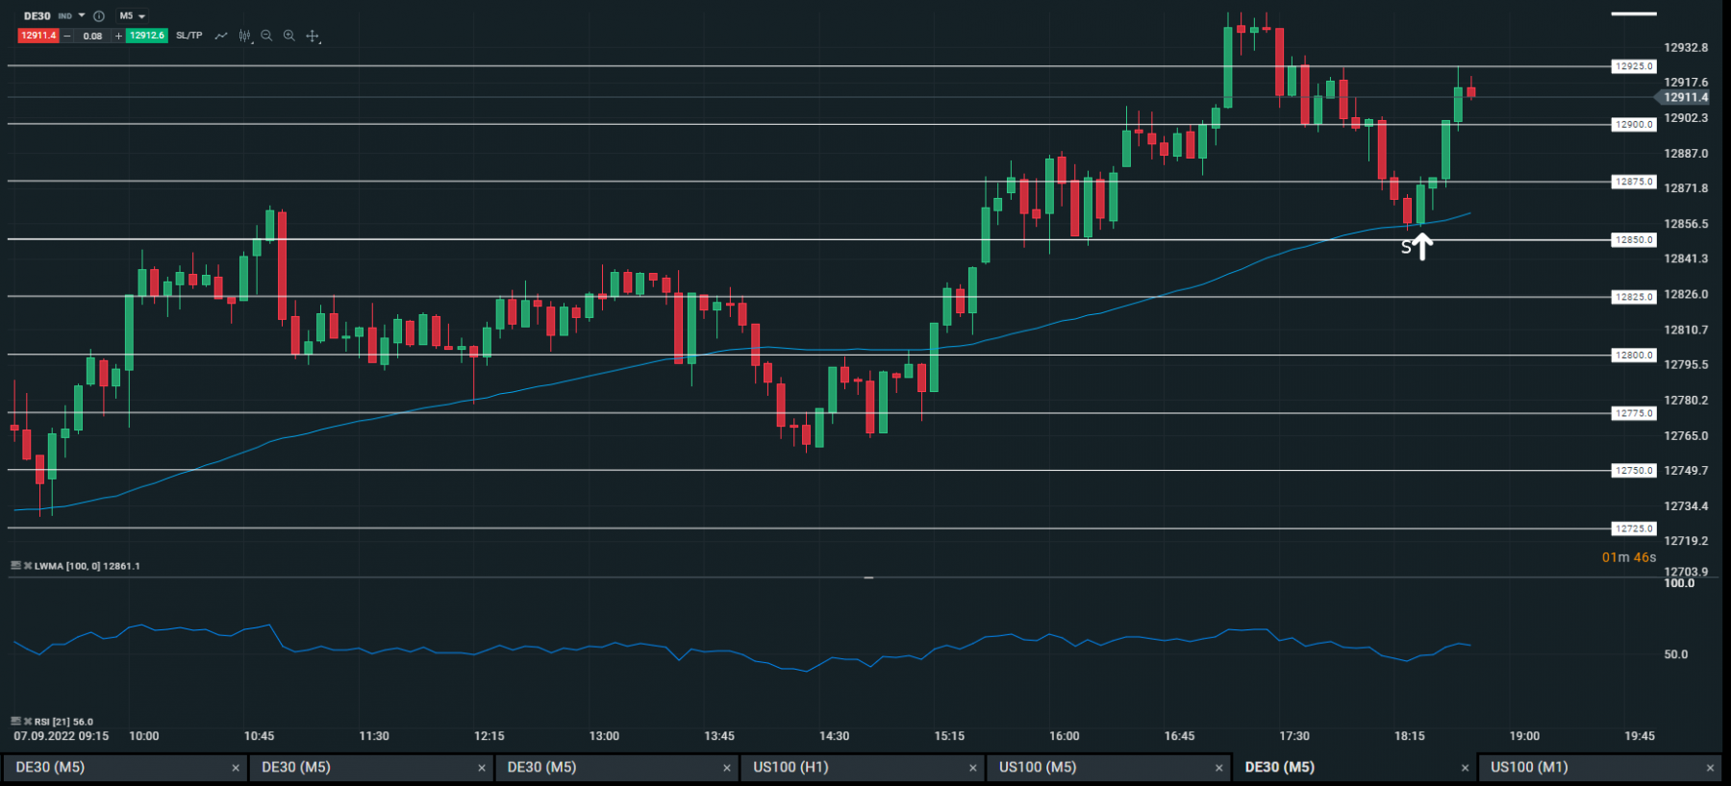Open RSI indicator settings icon
Viewport: 1731px width, 786px height.
click(15, 722)
